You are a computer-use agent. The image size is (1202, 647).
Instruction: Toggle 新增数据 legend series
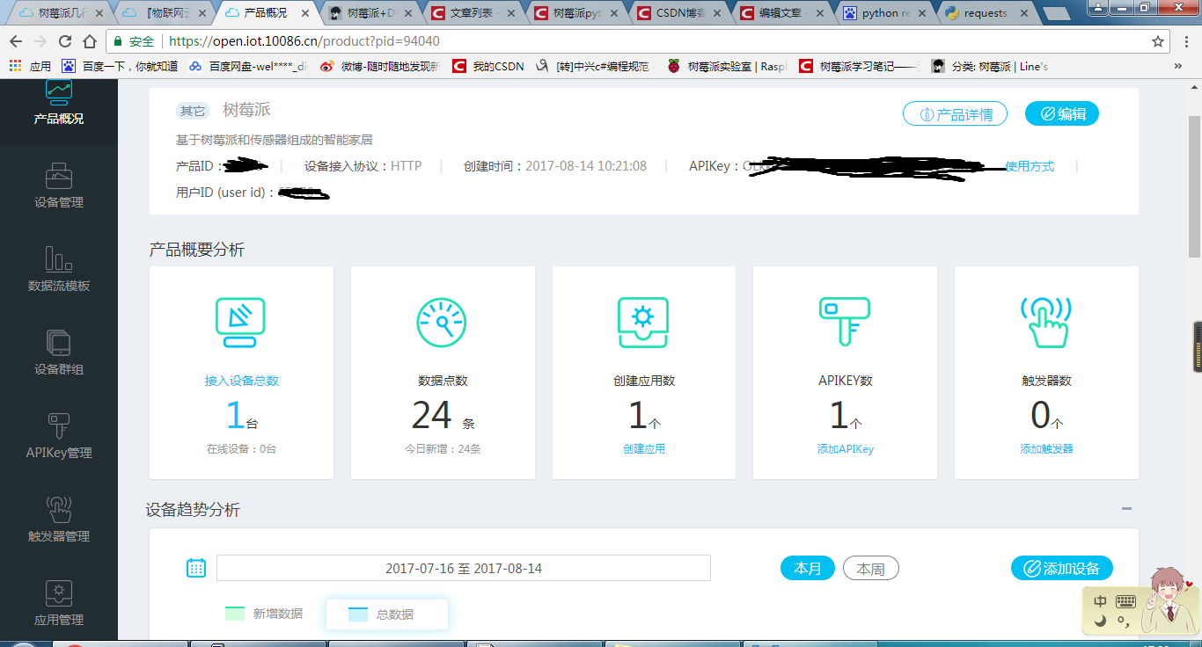(x=264, y=614)
